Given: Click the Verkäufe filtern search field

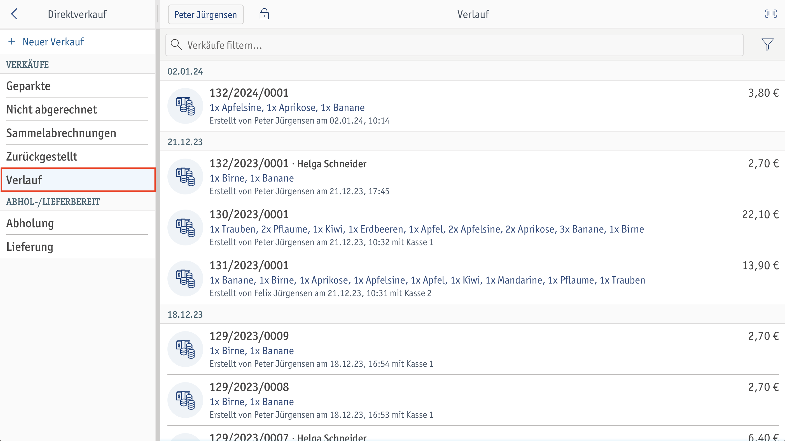Looking at the screenshot, I should point(454,45).
